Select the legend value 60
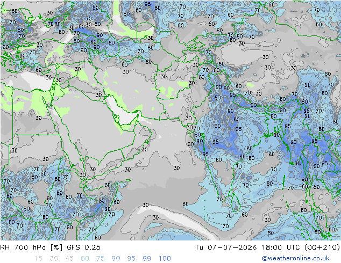The width and height of the screenshot is (341, 263). point(85,258)
